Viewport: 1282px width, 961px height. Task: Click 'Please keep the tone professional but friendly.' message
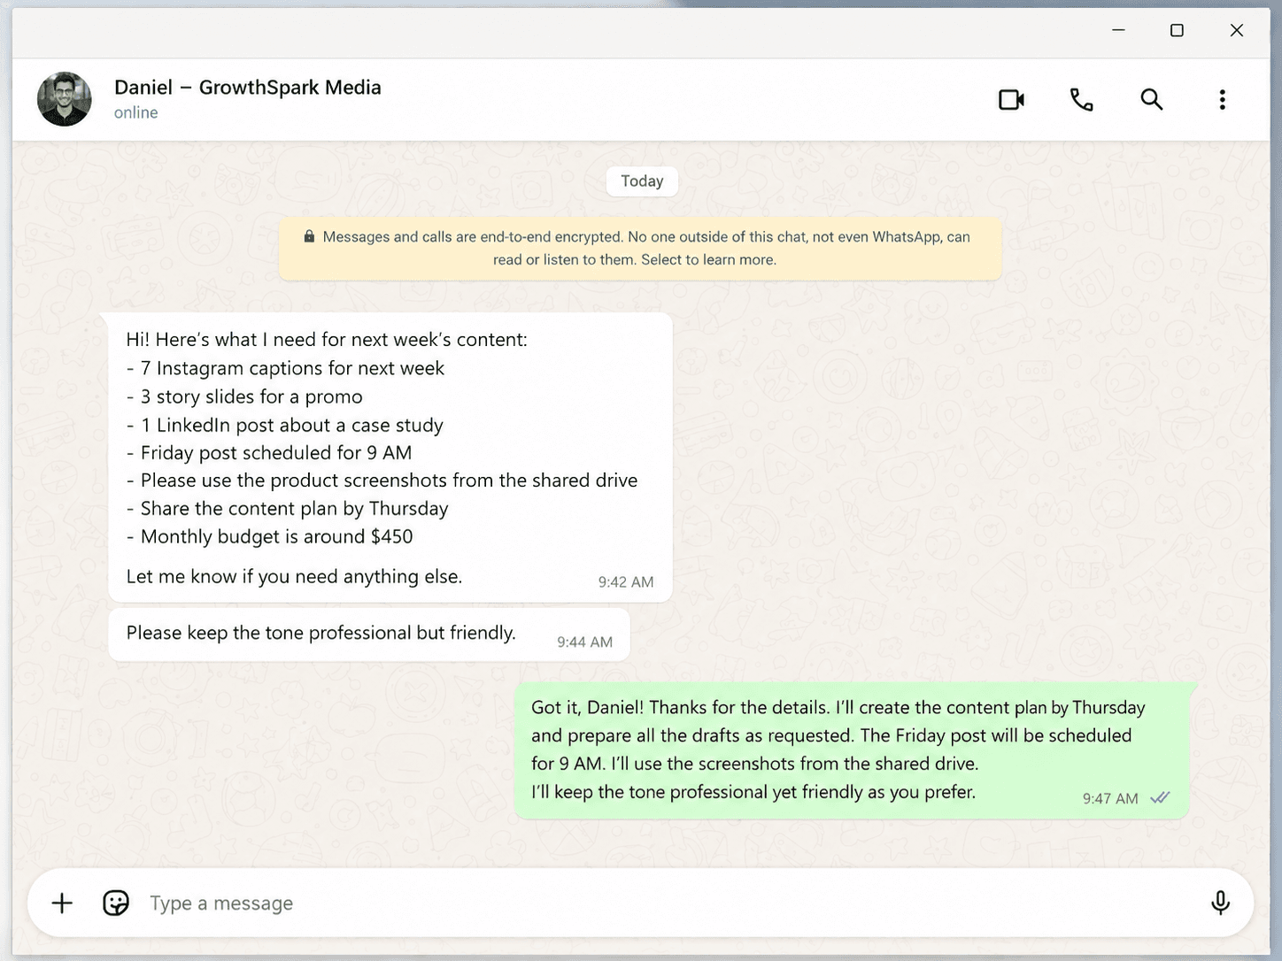(x=369, y=634)
